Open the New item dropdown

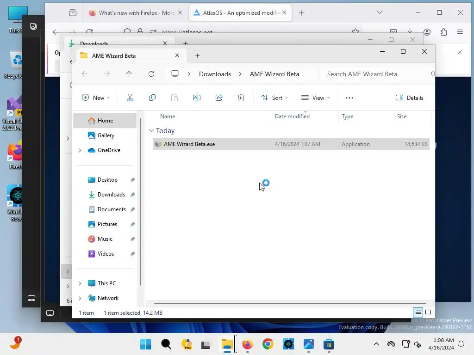click(x=96, y=98)
